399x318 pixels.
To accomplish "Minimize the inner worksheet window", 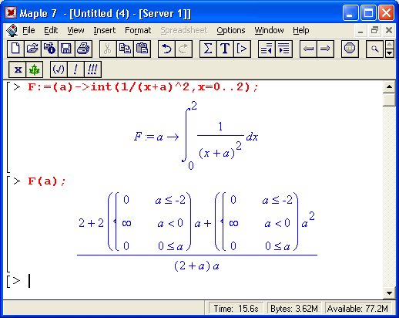I will (x=360, y=31).
